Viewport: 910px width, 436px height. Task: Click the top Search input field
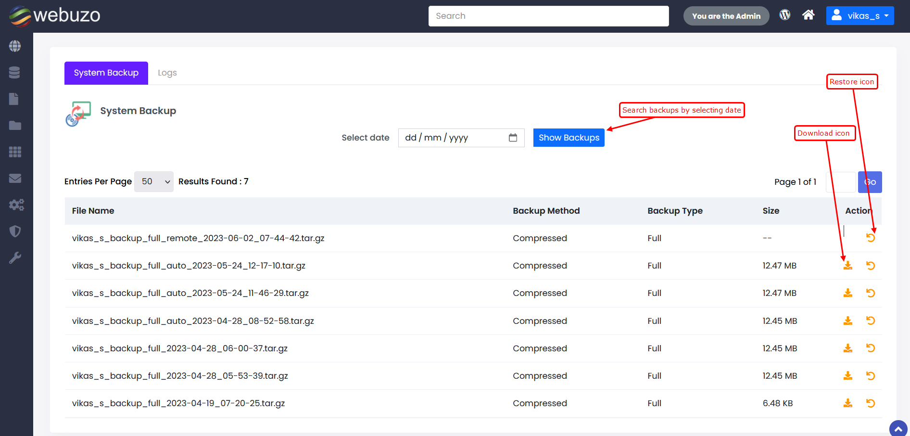pos(548,16)
